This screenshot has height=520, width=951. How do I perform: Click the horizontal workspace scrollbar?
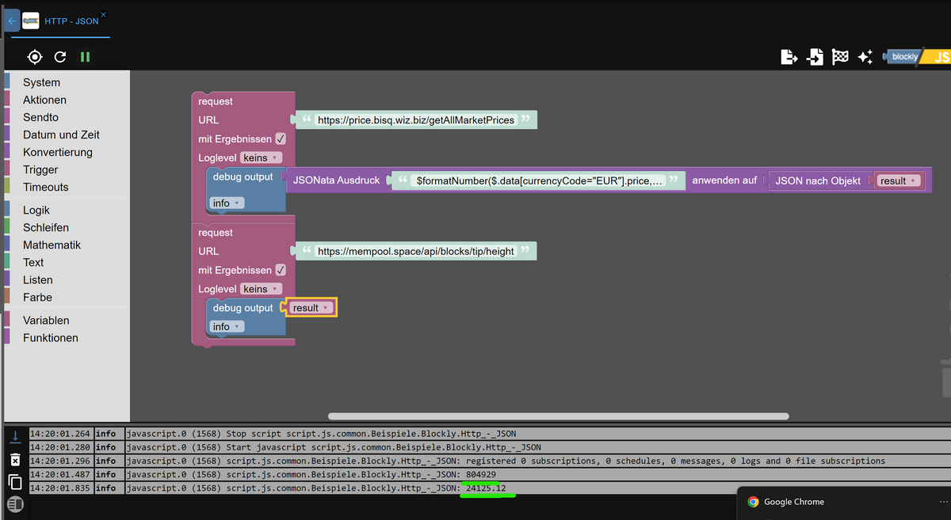(x=559, y=416)
